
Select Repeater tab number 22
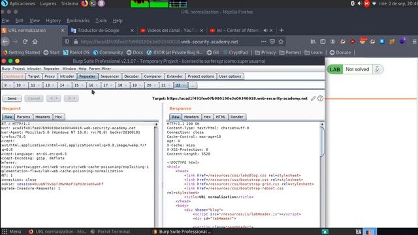coord(180,86)
